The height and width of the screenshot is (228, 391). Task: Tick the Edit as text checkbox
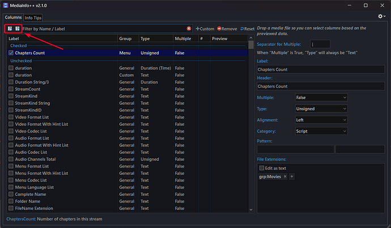(x=262, y=168)
